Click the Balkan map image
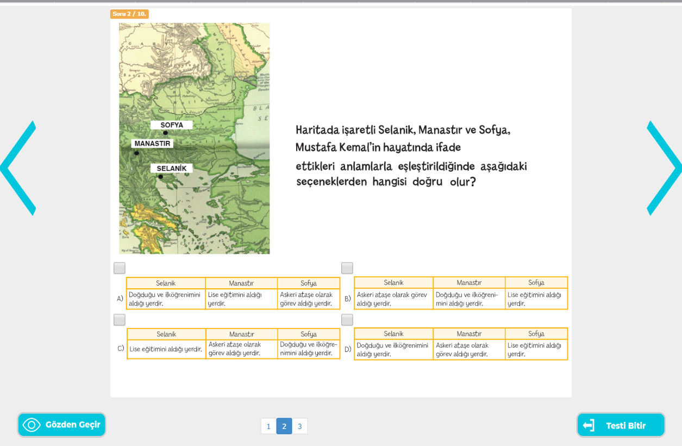Image resolution: width=682 pixels, height=446 pixels. 195,138
